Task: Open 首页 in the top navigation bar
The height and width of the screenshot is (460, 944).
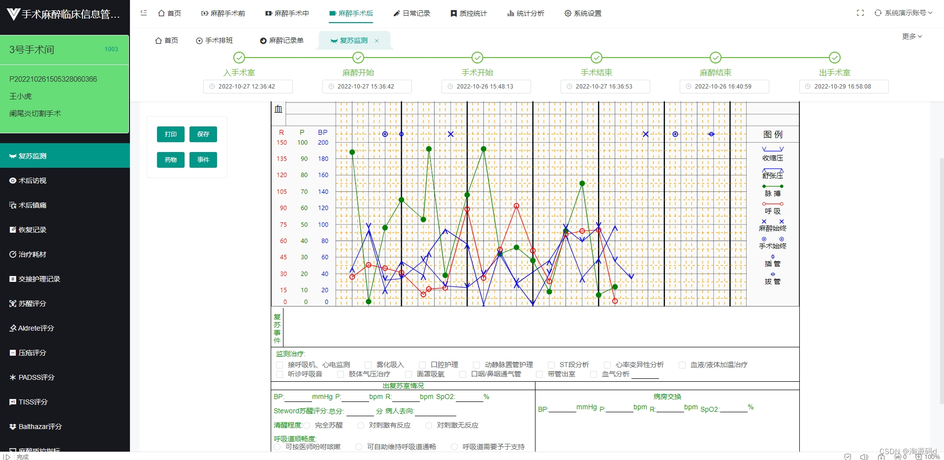Action: tap(169, 13)
